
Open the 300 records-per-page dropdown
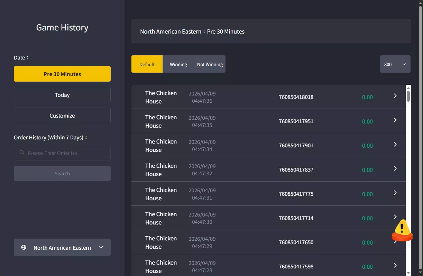pyautogui.click(x=395, y=64)
